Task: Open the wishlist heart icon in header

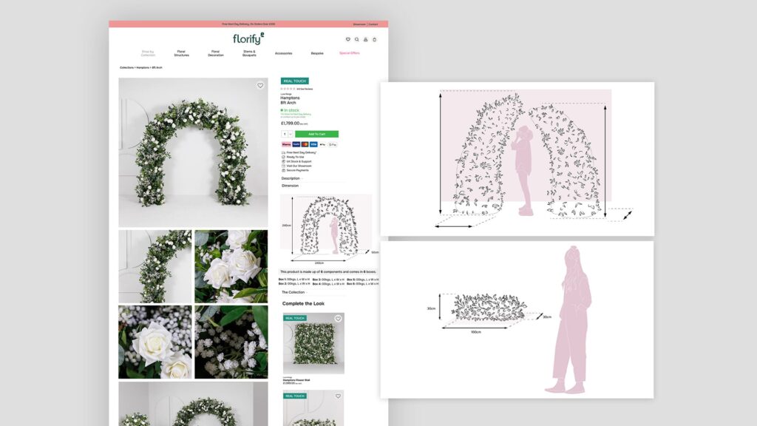Action: point(348,39)
